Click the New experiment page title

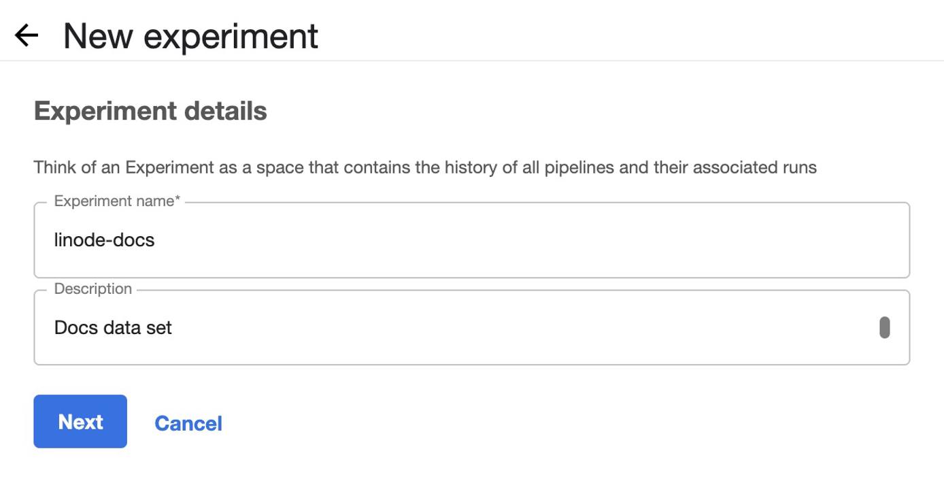(x=190, y=35)
